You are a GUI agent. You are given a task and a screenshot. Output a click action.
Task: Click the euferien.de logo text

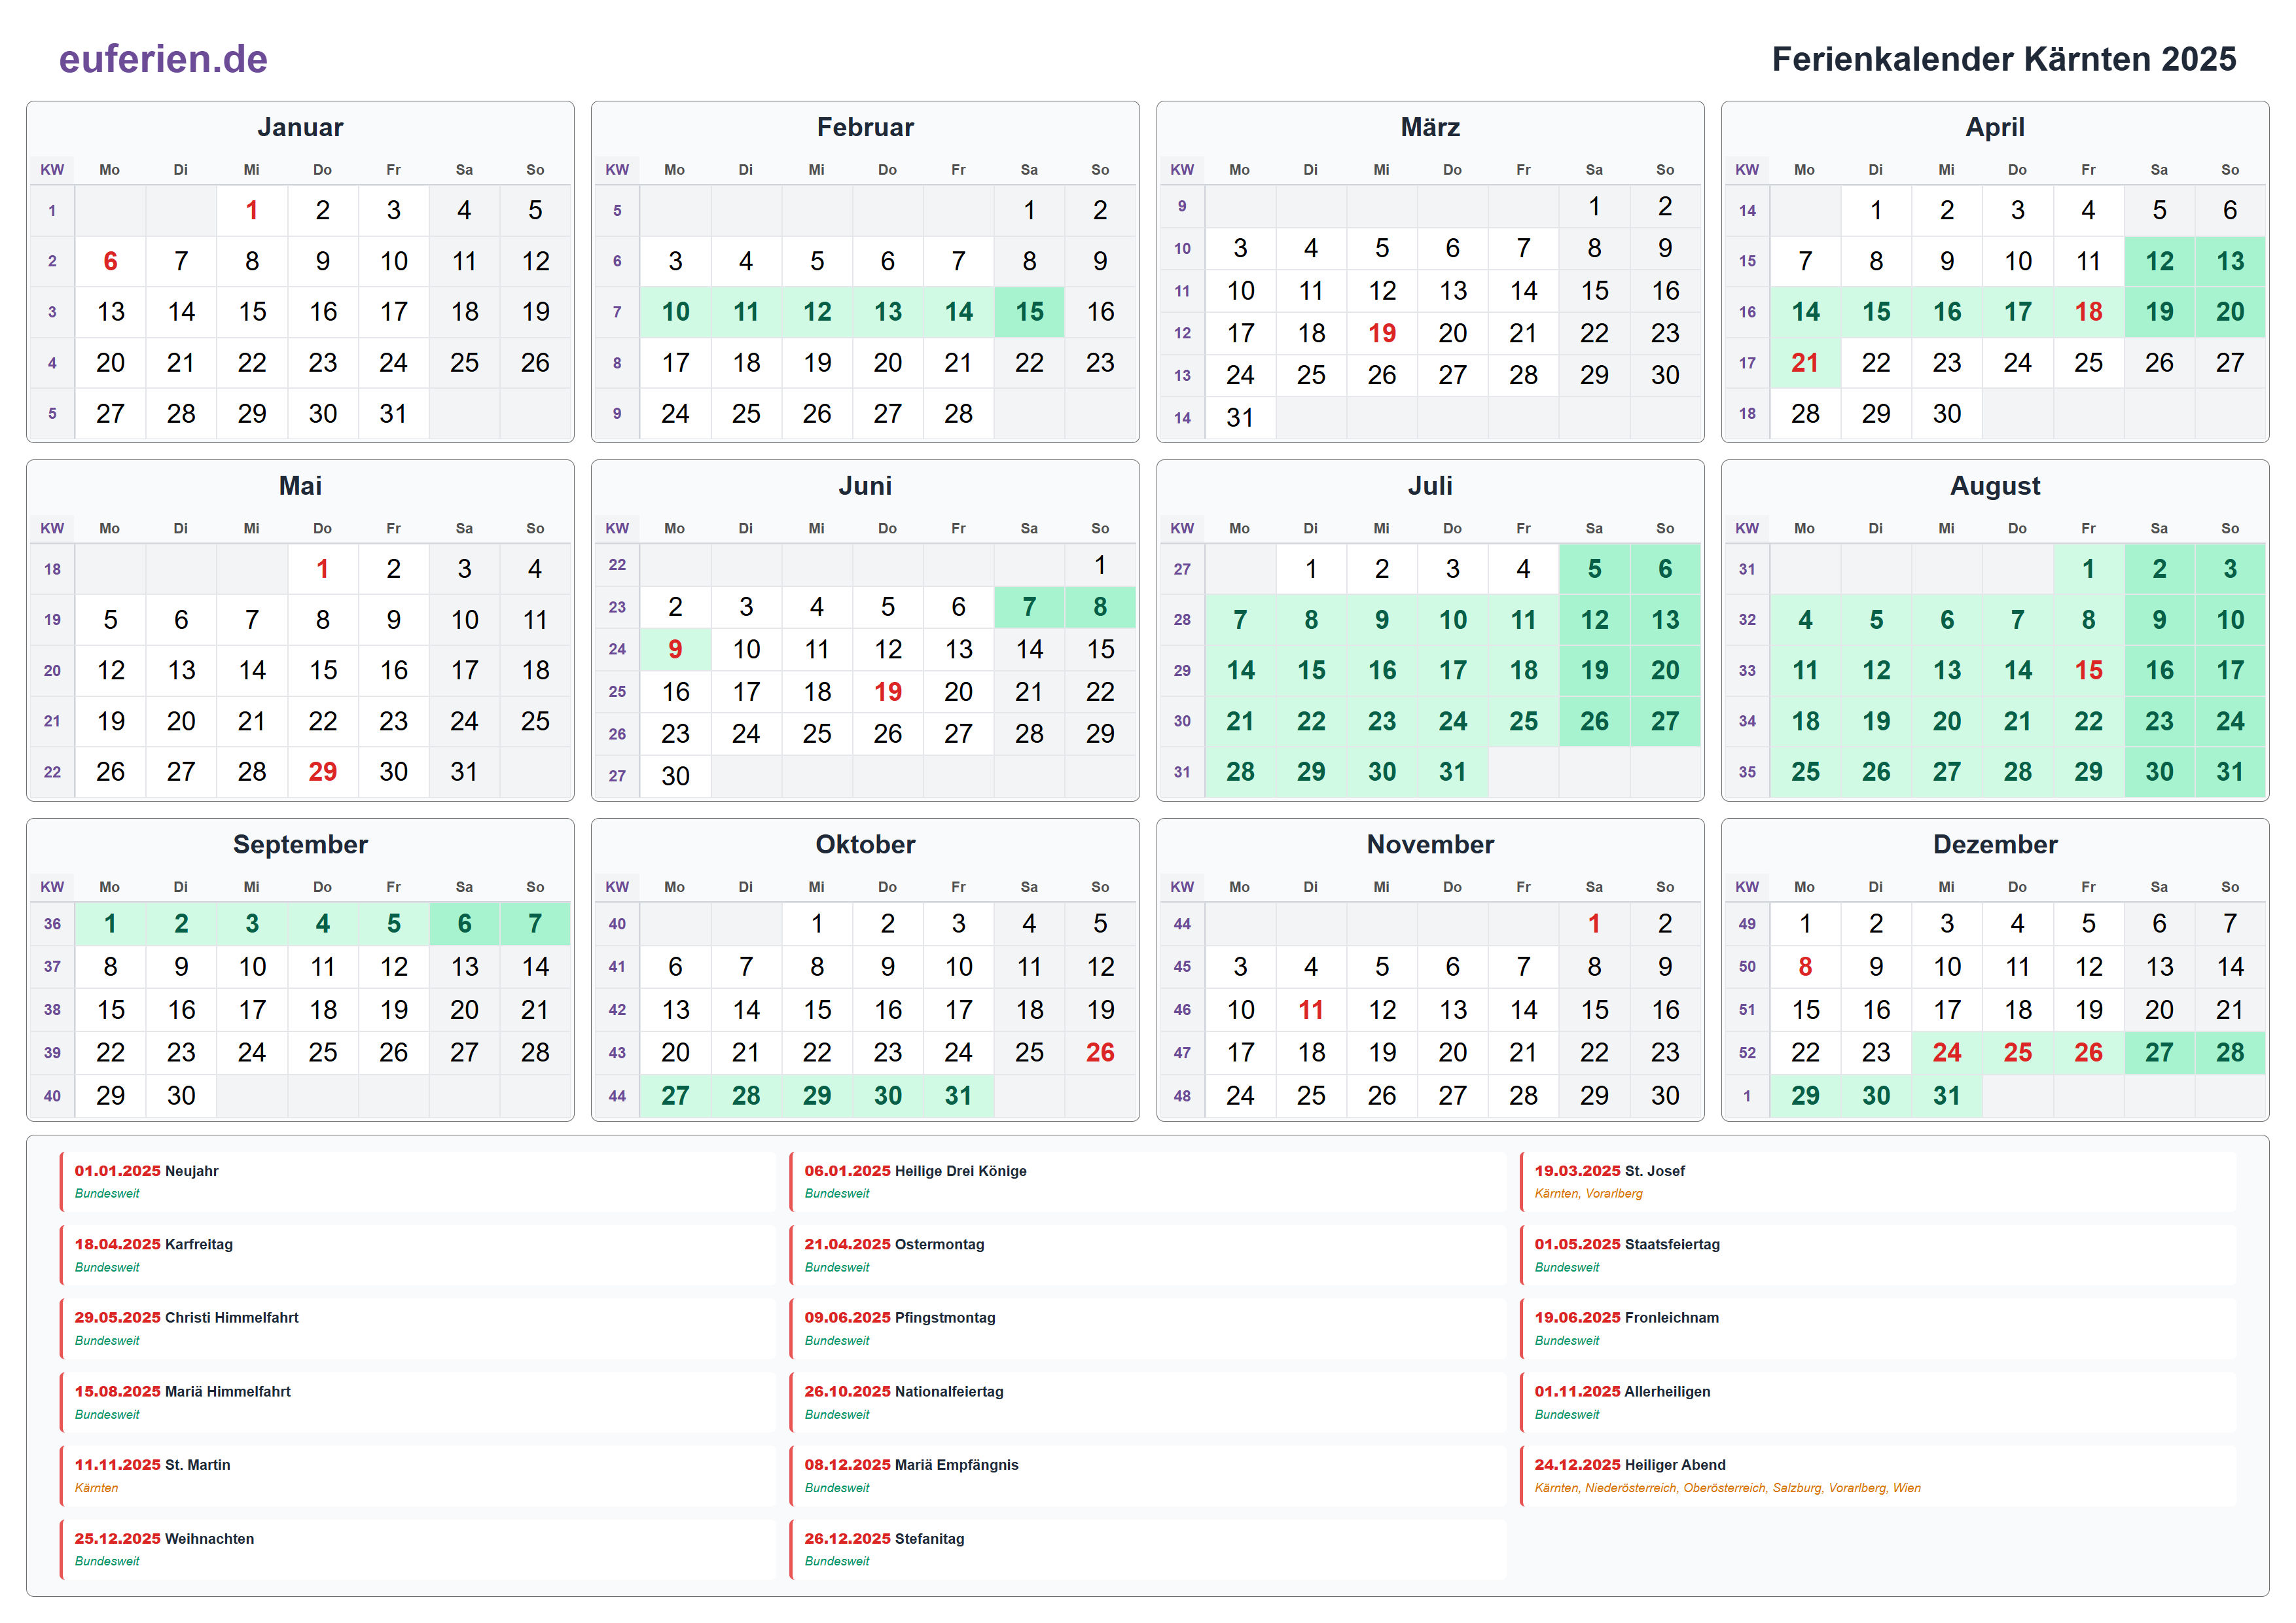[x=163, y=59]
